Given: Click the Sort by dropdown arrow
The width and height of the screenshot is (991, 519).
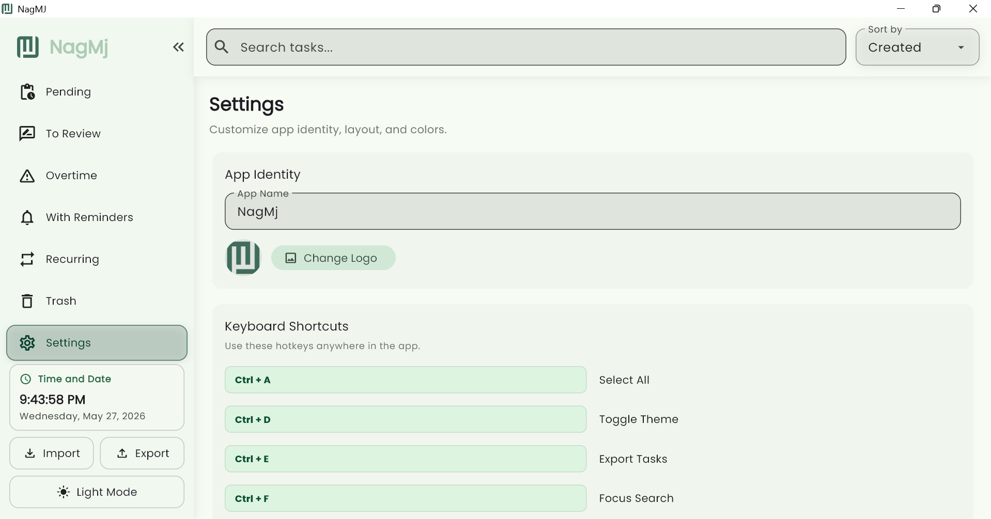Looking at the screenshot, I should click(x=961, y=48).
